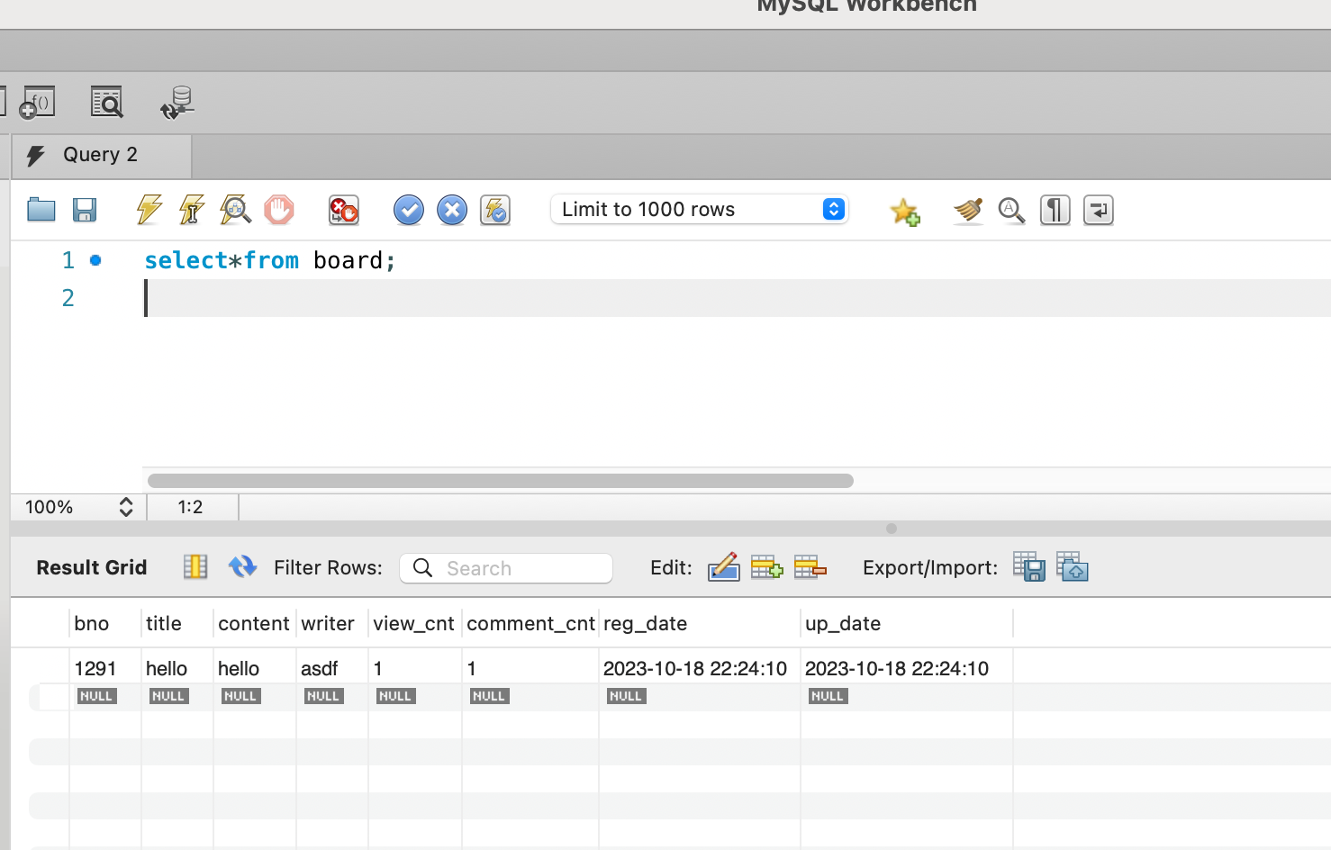Click the select*from board; query line
The height and width of the screenshot is (850, 1331).
point(270,260)
